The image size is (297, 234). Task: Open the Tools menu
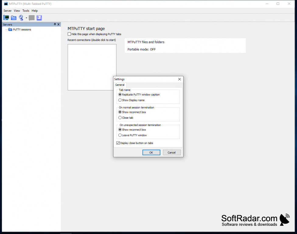[x=26, y=11]
